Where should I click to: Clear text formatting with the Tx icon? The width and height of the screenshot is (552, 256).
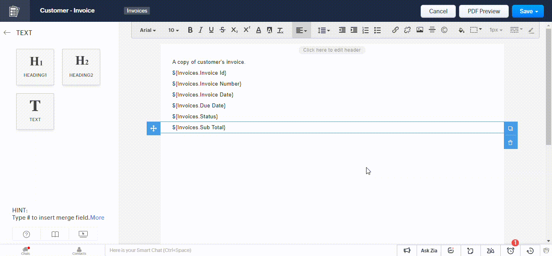pyautogui.click(x=280, y=30)
